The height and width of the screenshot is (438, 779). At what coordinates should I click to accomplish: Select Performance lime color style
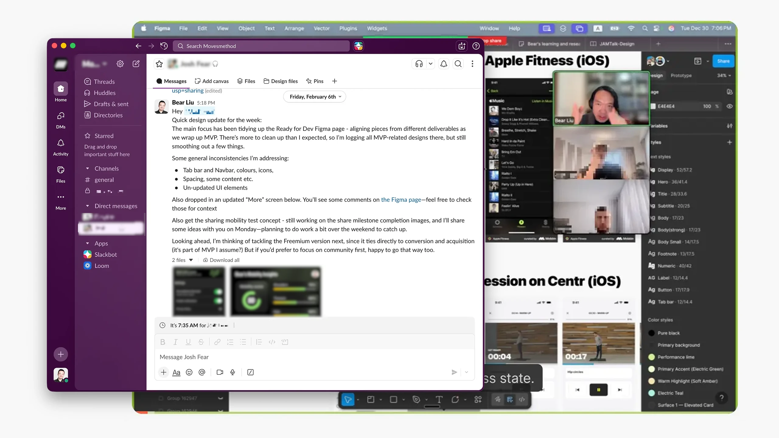(x=676, y=357)
